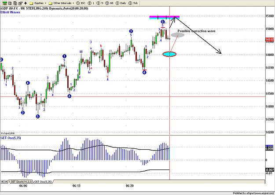Switch to Daily interval
The image size is (275, 195).
pos(121,3)
